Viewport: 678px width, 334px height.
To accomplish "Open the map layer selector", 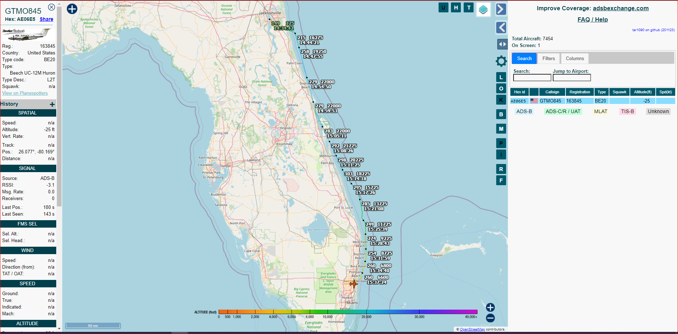I will click(483, 10).
